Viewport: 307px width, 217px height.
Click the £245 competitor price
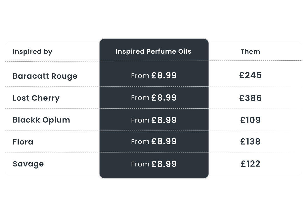250,75
